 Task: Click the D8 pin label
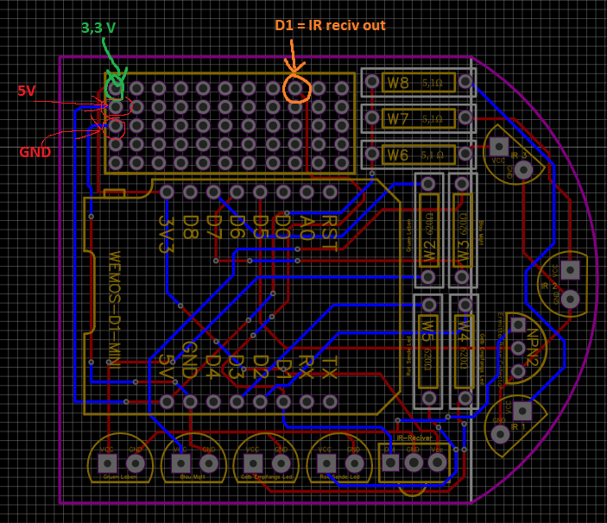[x=190, y=228]
